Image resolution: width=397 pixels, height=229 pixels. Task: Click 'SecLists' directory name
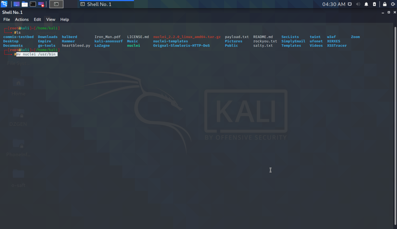(x=290, y=37)
